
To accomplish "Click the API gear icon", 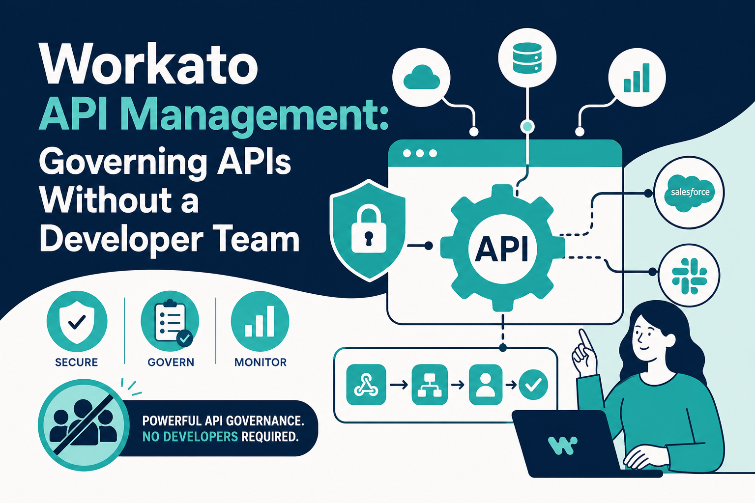I will pyautogui.click(x=502, y=248).
